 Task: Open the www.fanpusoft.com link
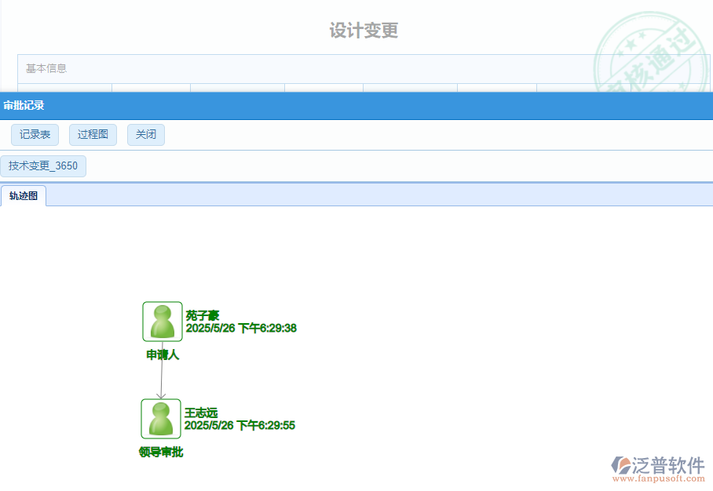[656, 477]
